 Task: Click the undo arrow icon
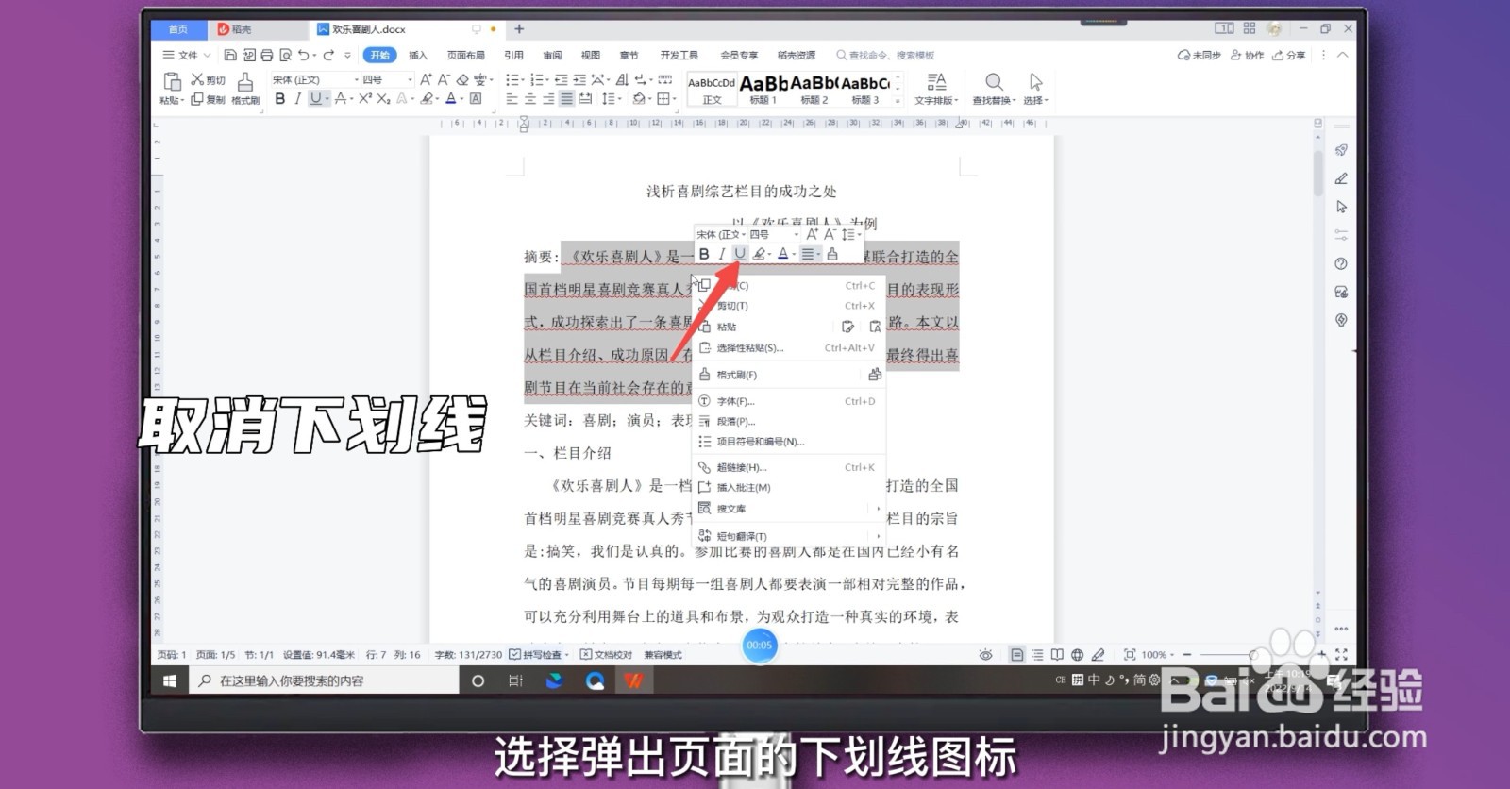coord(304,55)
